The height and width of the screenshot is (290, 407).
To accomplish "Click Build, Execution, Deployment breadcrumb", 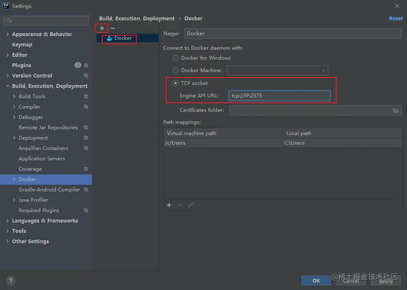I will pyautogui.click(x=137, y=18).
